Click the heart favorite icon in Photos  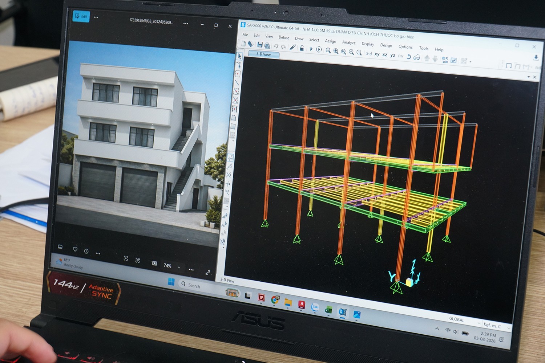(75, 249)
